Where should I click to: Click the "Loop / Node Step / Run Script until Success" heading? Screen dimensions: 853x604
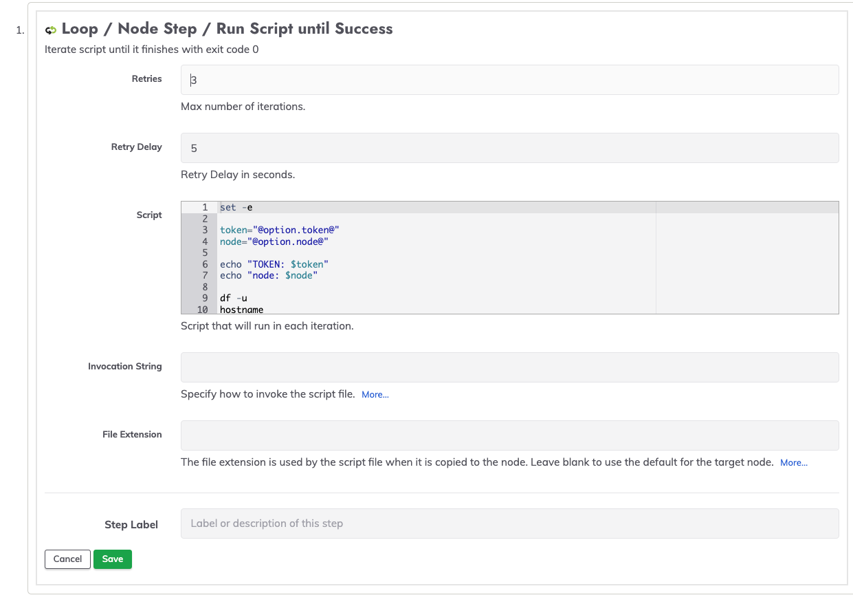pyautogui.click(x=227, y=29)
